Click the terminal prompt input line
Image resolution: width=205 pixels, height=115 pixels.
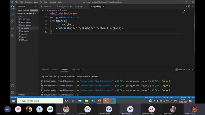pyautogui.click(x=78, y=95)
